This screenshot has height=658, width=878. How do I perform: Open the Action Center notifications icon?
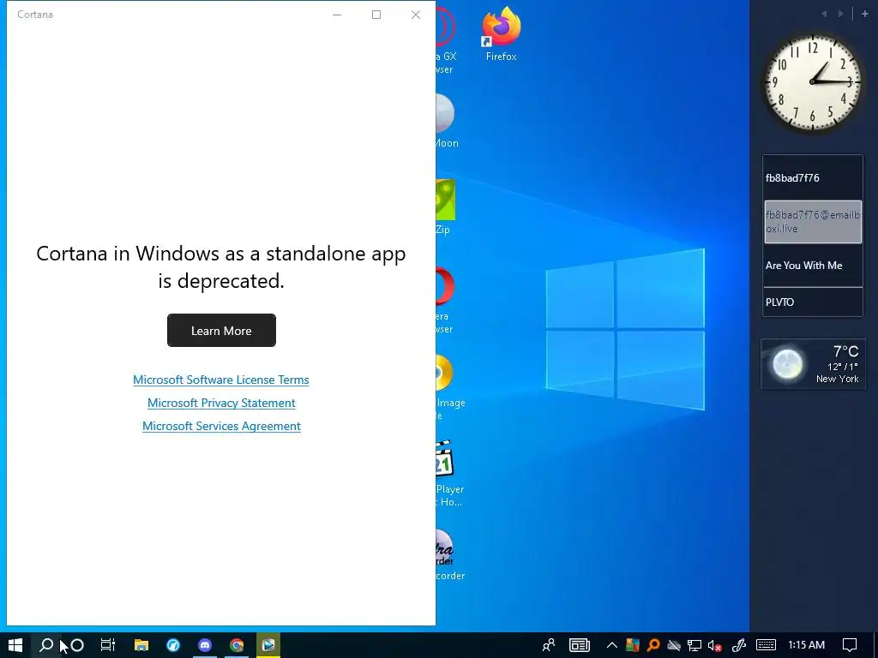pos(850,645)
